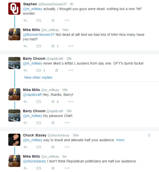Favorite Mike Mills' 'Hey, thanks, Barry!' tweet

pos(53,102)
